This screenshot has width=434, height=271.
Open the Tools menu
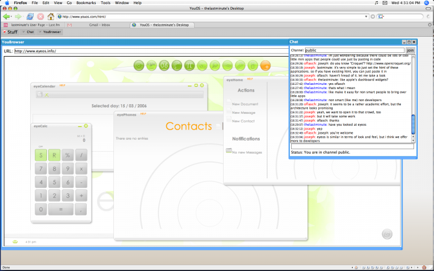coord(105,3)
